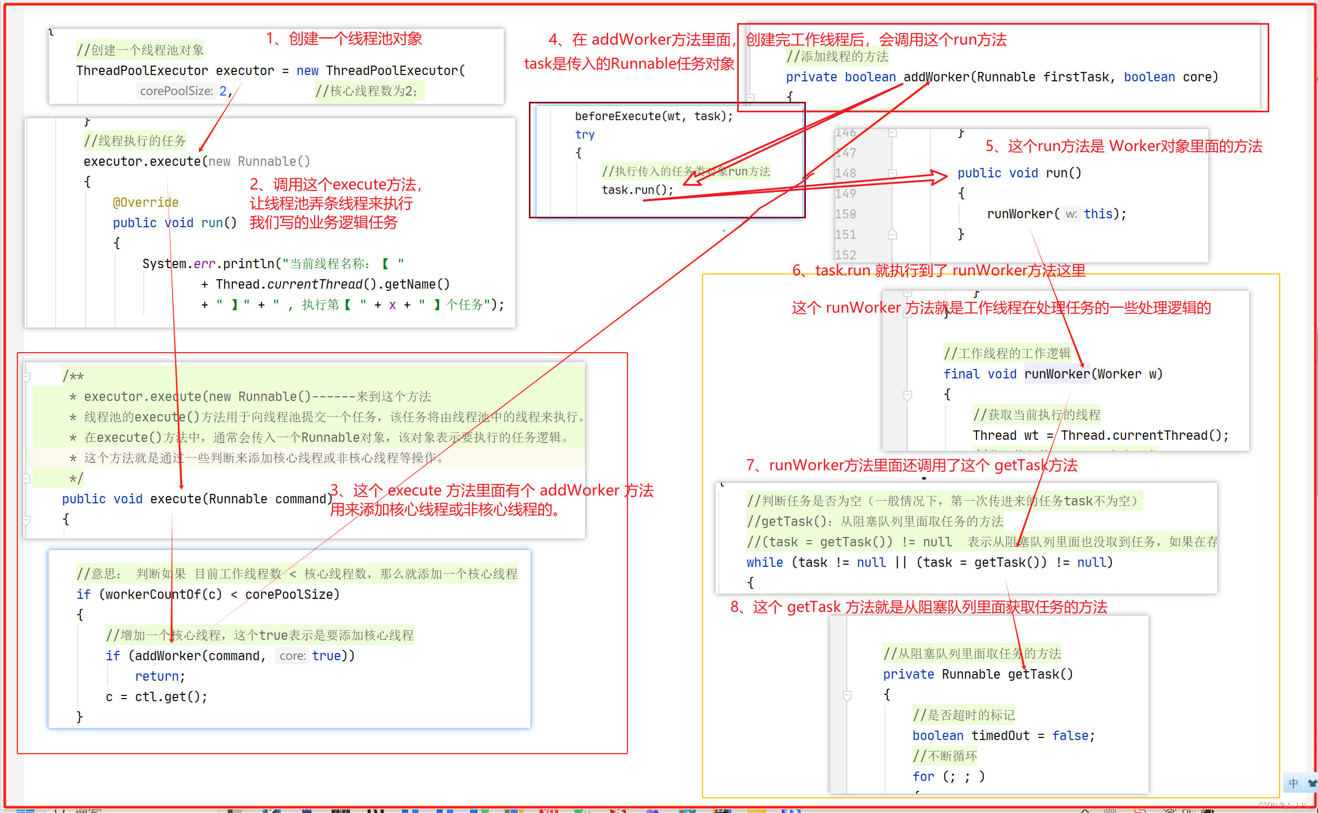The height and width of the screenshot is (813, 1318).
Task: Click the Thread.currentThread().getName() line
Action: (x=325, y=284)
